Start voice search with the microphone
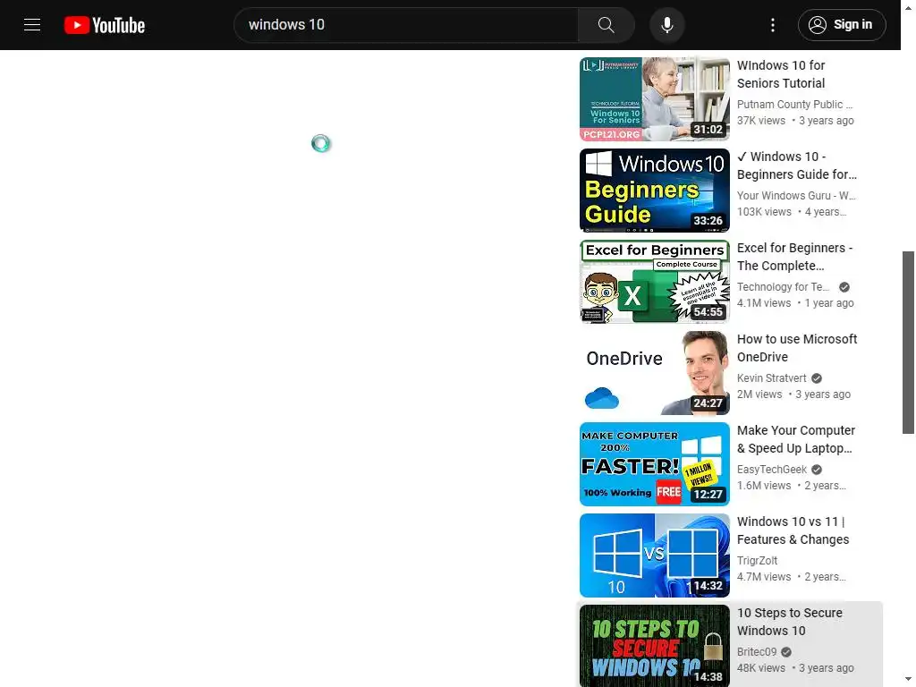This screenshot has height=687, width=916. pos(667,25)
